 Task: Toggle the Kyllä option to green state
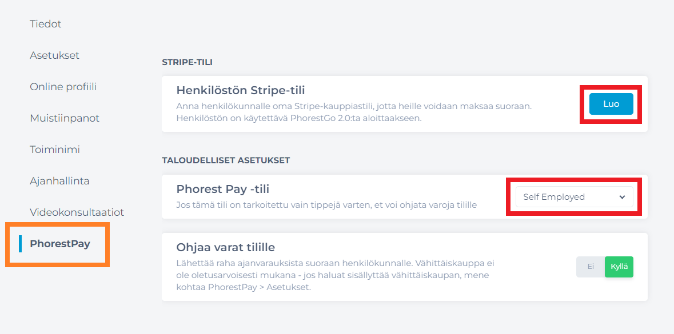[619, 266]
